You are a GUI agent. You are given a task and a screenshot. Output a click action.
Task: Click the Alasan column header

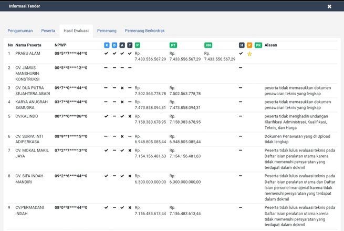click(271, 45)
